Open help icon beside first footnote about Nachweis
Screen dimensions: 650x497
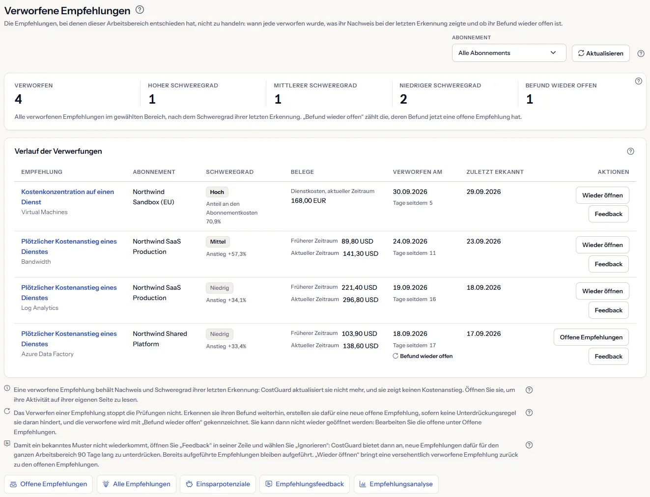coord(529,390)
